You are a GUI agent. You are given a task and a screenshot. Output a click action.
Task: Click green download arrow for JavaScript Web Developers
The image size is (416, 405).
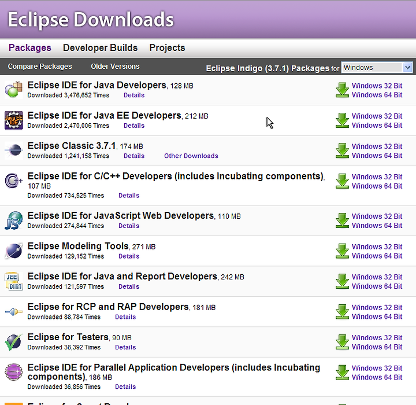(x=342, y=220)
